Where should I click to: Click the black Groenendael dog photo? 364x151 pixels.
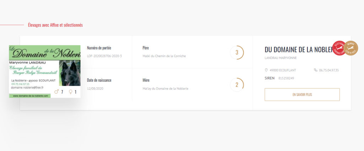[x=70, y=73]
